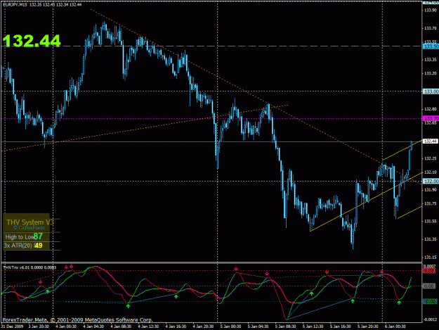Click the gray 0.00 THVTrix zero-level tag
This screenshot has height=330, width=439.
tap(429, 286)
